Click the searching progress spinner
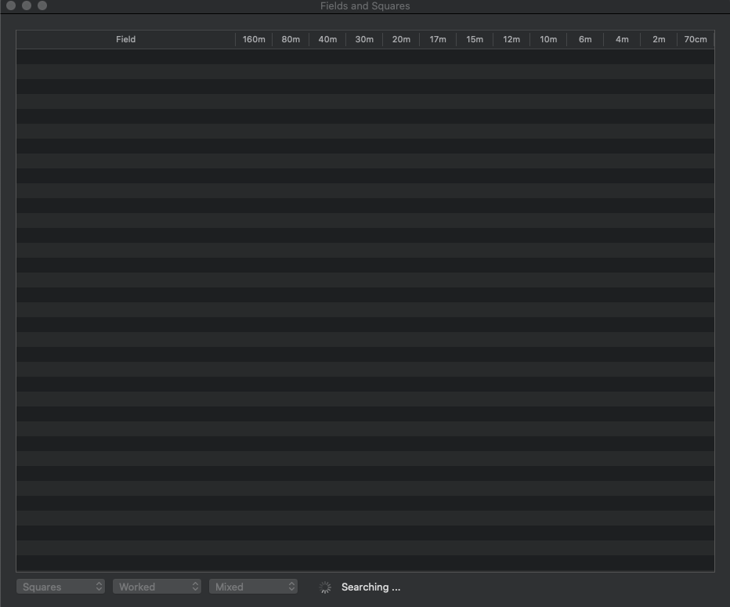The width and height of the screenshot is (730, 607). point(326,587)
